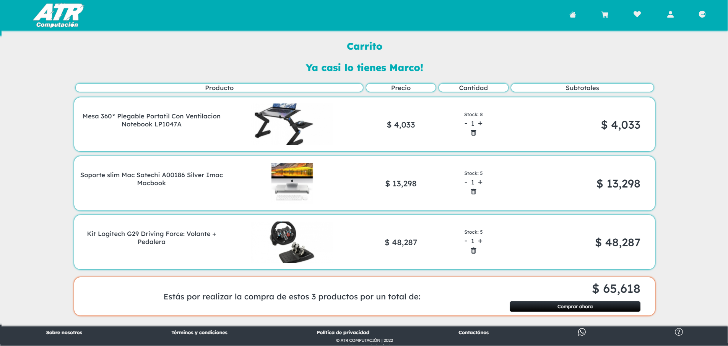Increase quantity of Kit Logitech G29
This screenshot has width=728, height=346.
click(480, 241)
